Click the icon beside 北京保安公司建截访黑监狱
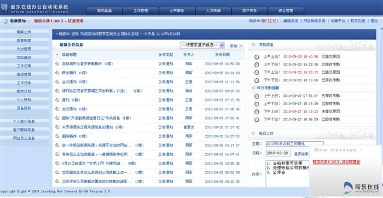Screen dimensions: 383x198 click(57, 182)
